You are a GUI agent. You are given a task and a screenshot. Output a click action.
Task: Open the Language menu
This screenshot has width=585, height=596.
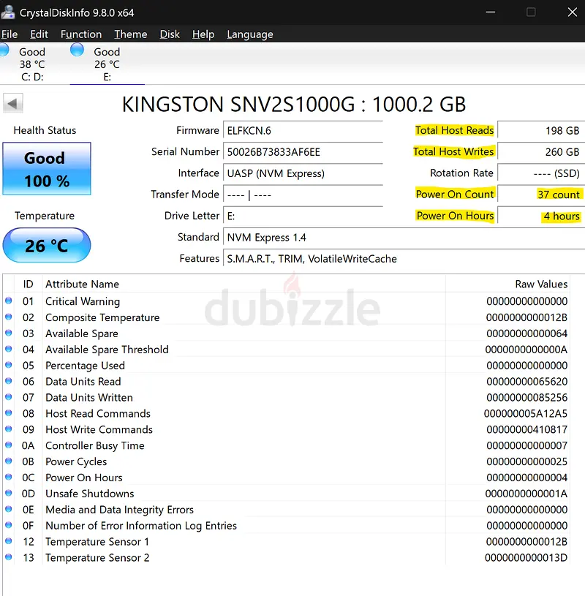(249, 34)
